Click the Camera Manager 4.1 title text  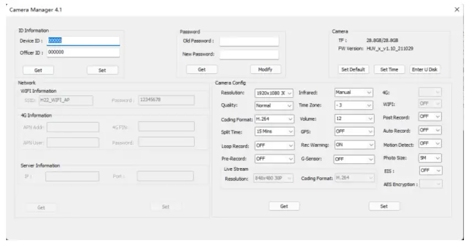pos(36,10)
